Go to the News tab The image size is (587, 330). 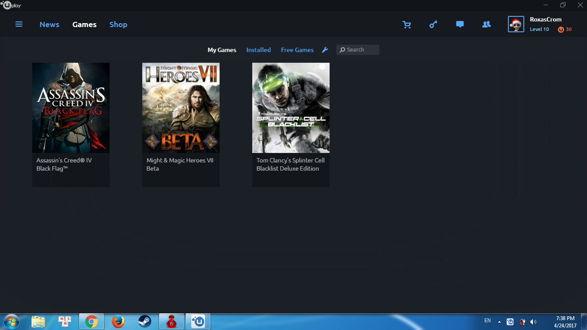pyautogui.click(x=49, y=24)
